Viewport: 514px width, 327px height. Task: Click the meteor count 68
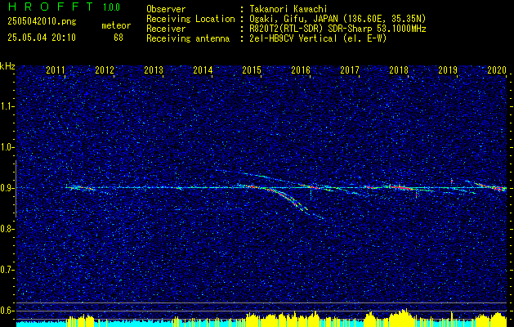pos(118,38)
